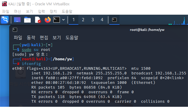
Task: Open the terminal 도움말 menu
Action: (x=72, y=37)
